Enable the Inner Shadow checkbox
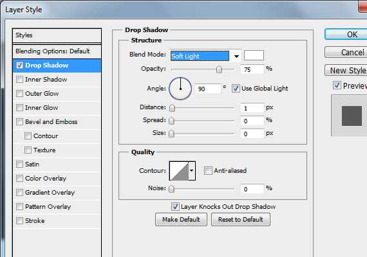 19,80
